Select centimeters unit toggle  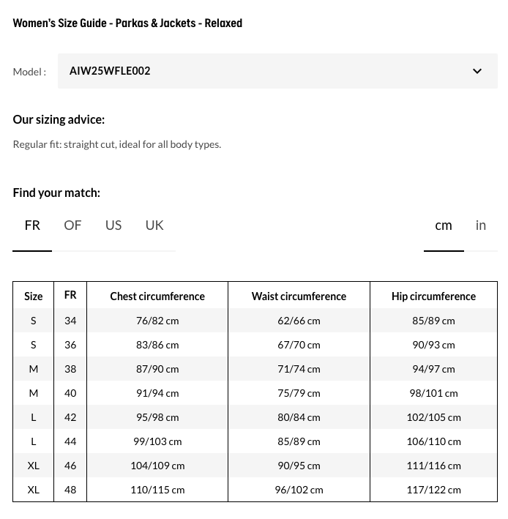[444, 225]
